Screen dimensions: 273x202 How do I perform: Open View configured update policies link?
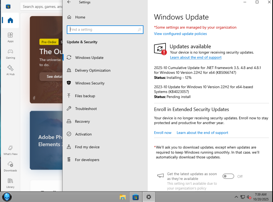180,34
